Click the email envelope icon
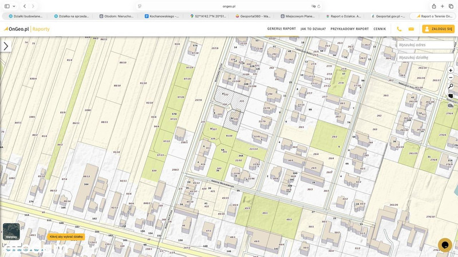Image resolution: width=458 pixels, height=257 pixels. point(411,29)
